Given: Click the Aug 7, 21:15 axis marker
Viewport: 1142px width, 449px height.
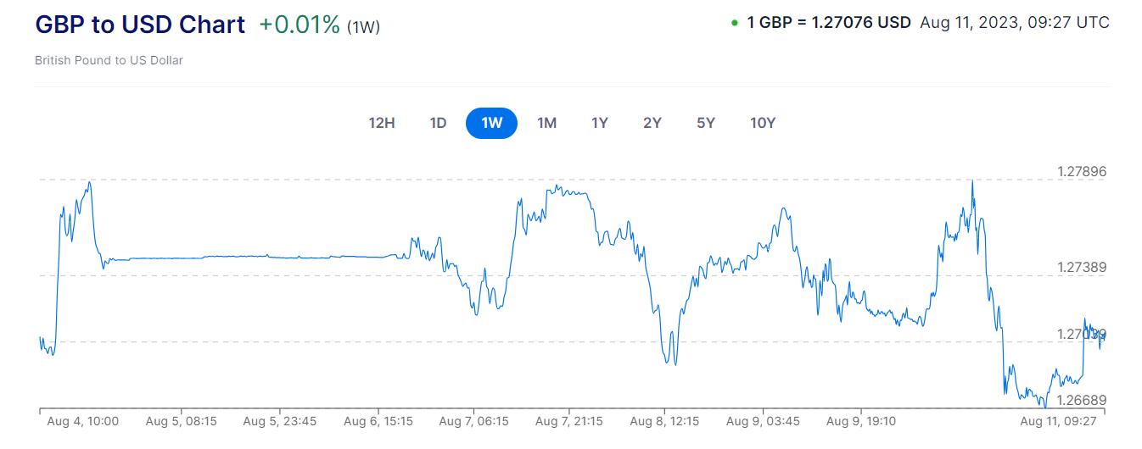Looking at the screenshot, I should [569, 421].
